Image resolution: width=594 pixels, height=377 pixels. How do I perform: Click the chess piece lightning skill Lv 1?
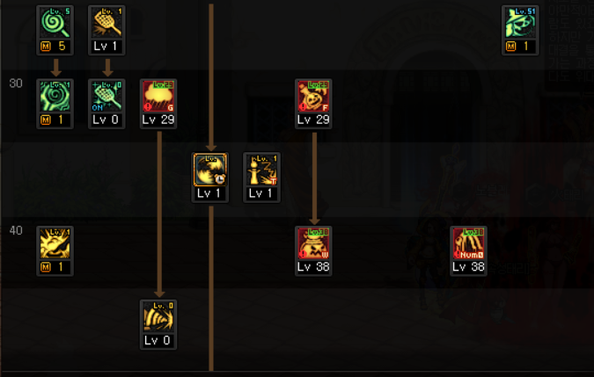point(261,170)
